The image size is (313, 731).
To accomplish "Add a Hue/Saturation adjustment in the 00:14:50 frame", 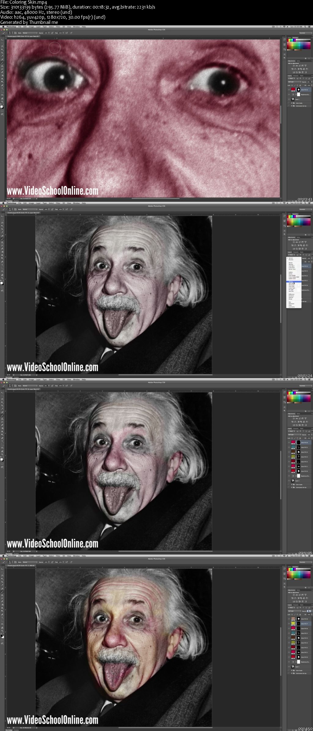I will point(292,598).
